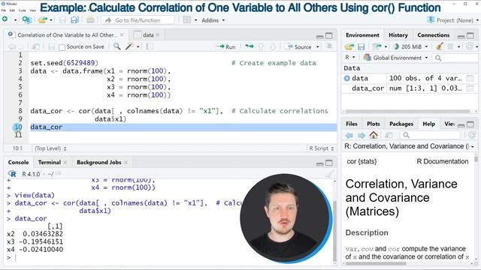Select the Packages tab
Screen dimensions: 481x270
pyautogui.click(x=401, y=124)
